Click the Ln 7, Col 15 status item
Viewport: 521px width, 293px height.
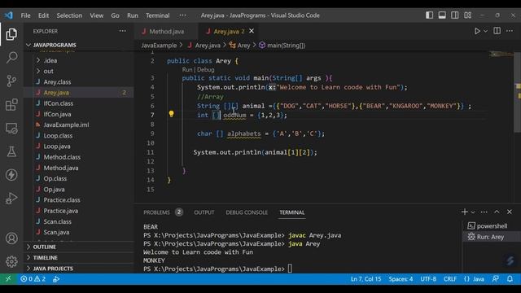(x=366, y=279)
